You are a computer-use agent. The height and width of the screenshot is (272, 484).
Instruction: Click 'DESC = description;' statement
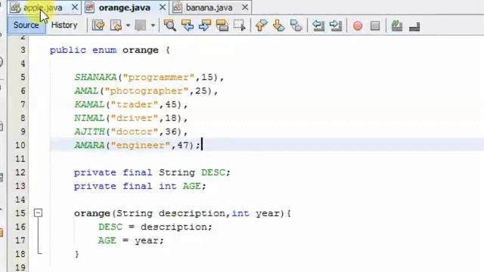tap(155, 227)
